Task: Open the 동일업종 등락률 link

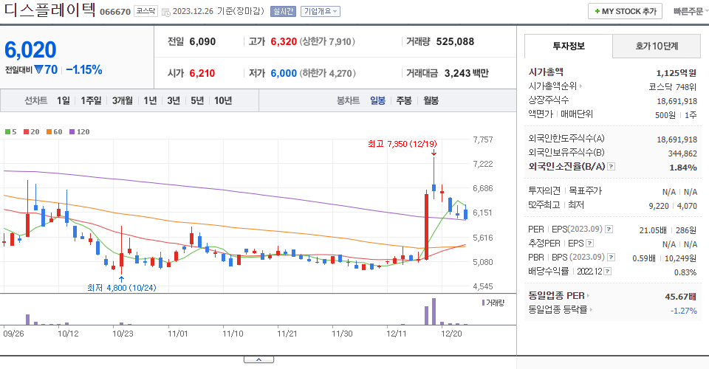Action: point(561,309)
